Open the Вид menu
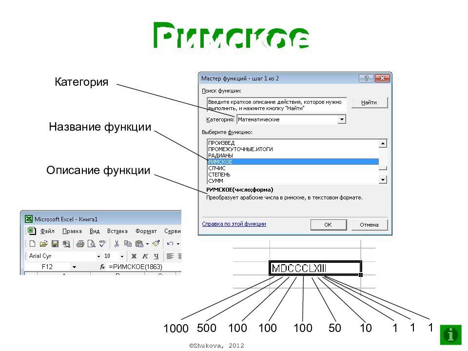Viewport: 468px width, 351px height. tap(95, 231)
